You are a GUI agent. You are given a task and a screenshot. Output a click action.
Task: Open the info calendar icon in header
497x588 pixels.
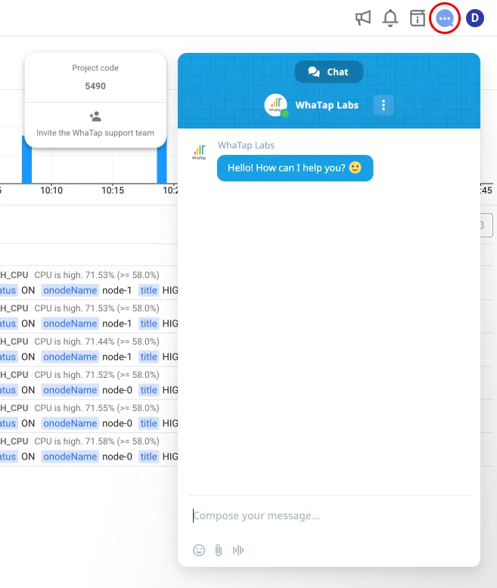point(418,18)
